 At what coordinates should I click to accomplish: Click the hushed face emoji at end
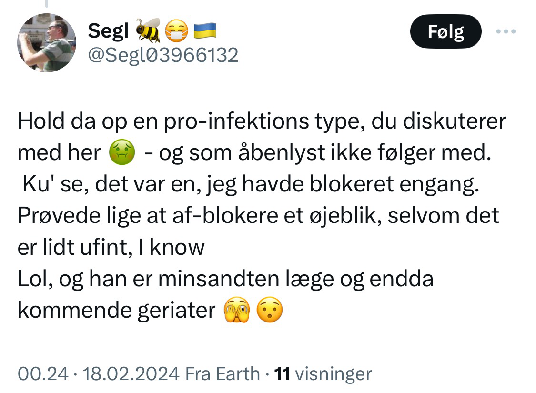(270, 310)
